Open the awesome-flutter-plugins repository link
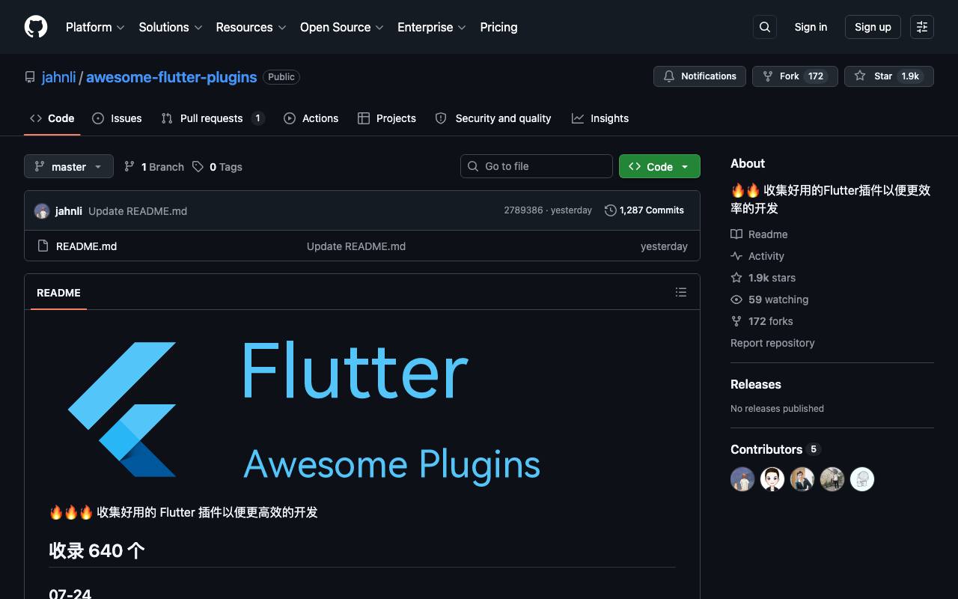958x599 pixels. coord(171,77)
